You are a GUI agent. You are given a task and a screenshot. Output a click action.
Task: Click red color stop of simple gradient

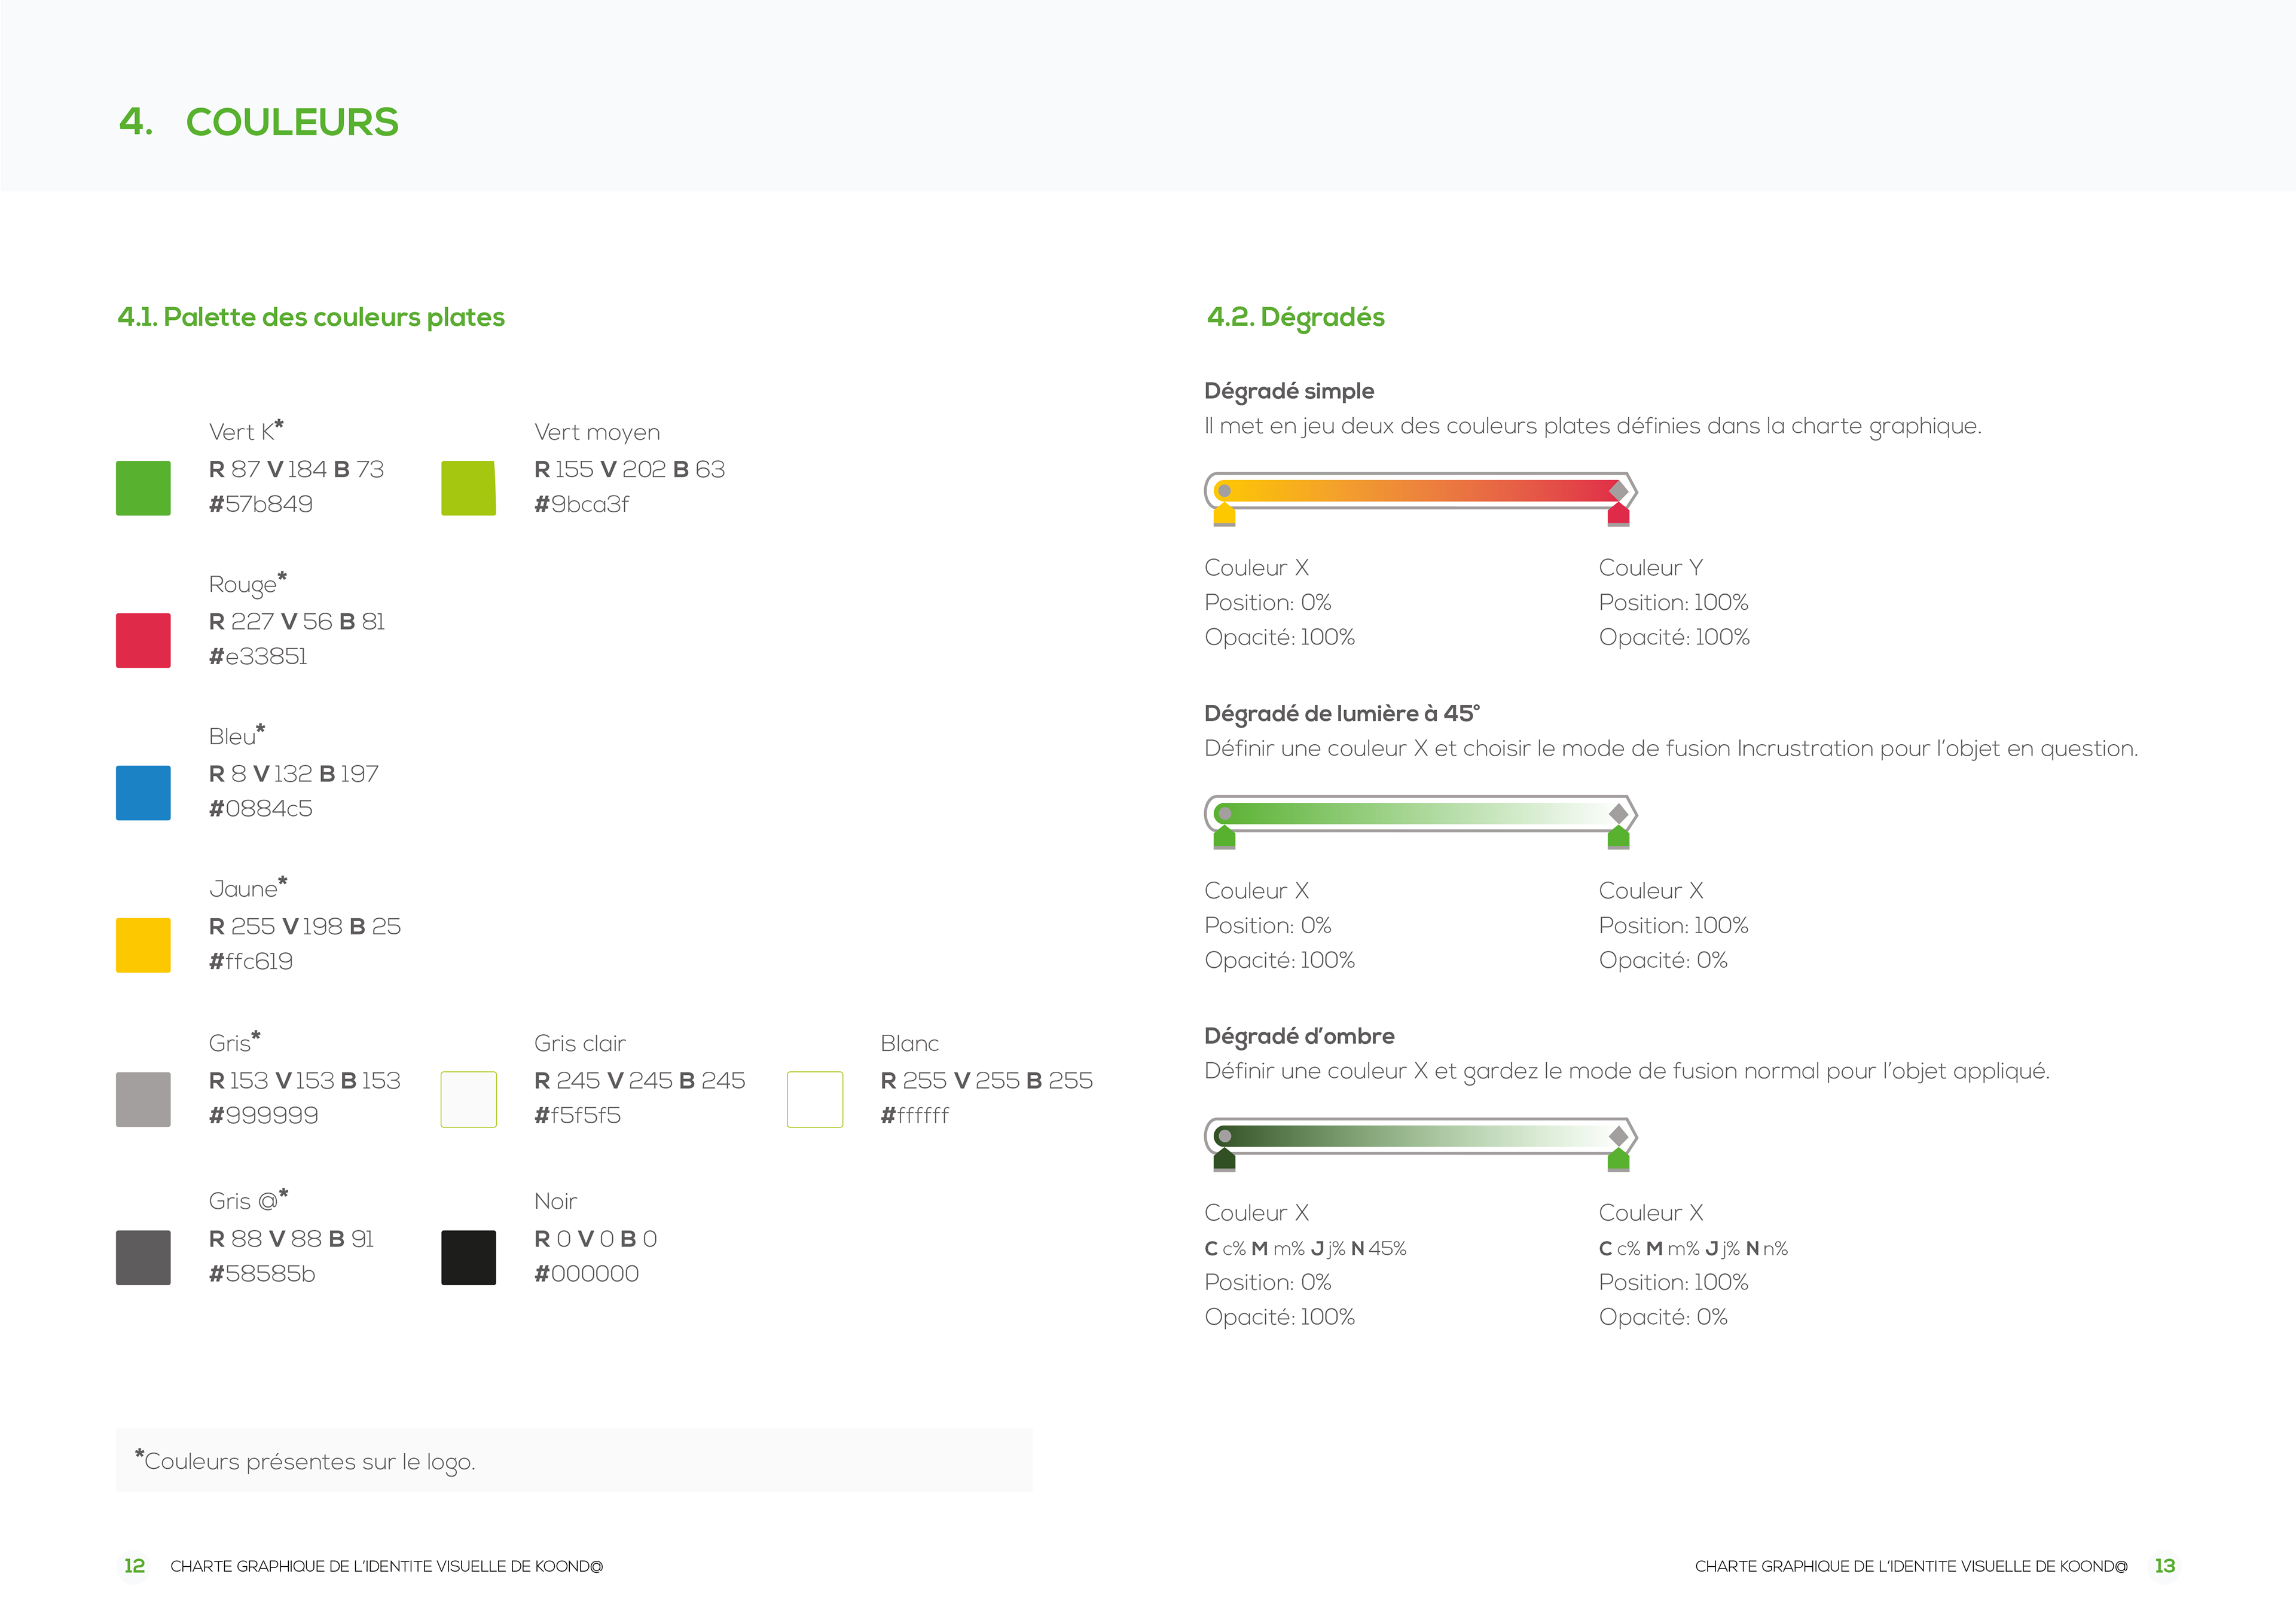pos(1618,516)
